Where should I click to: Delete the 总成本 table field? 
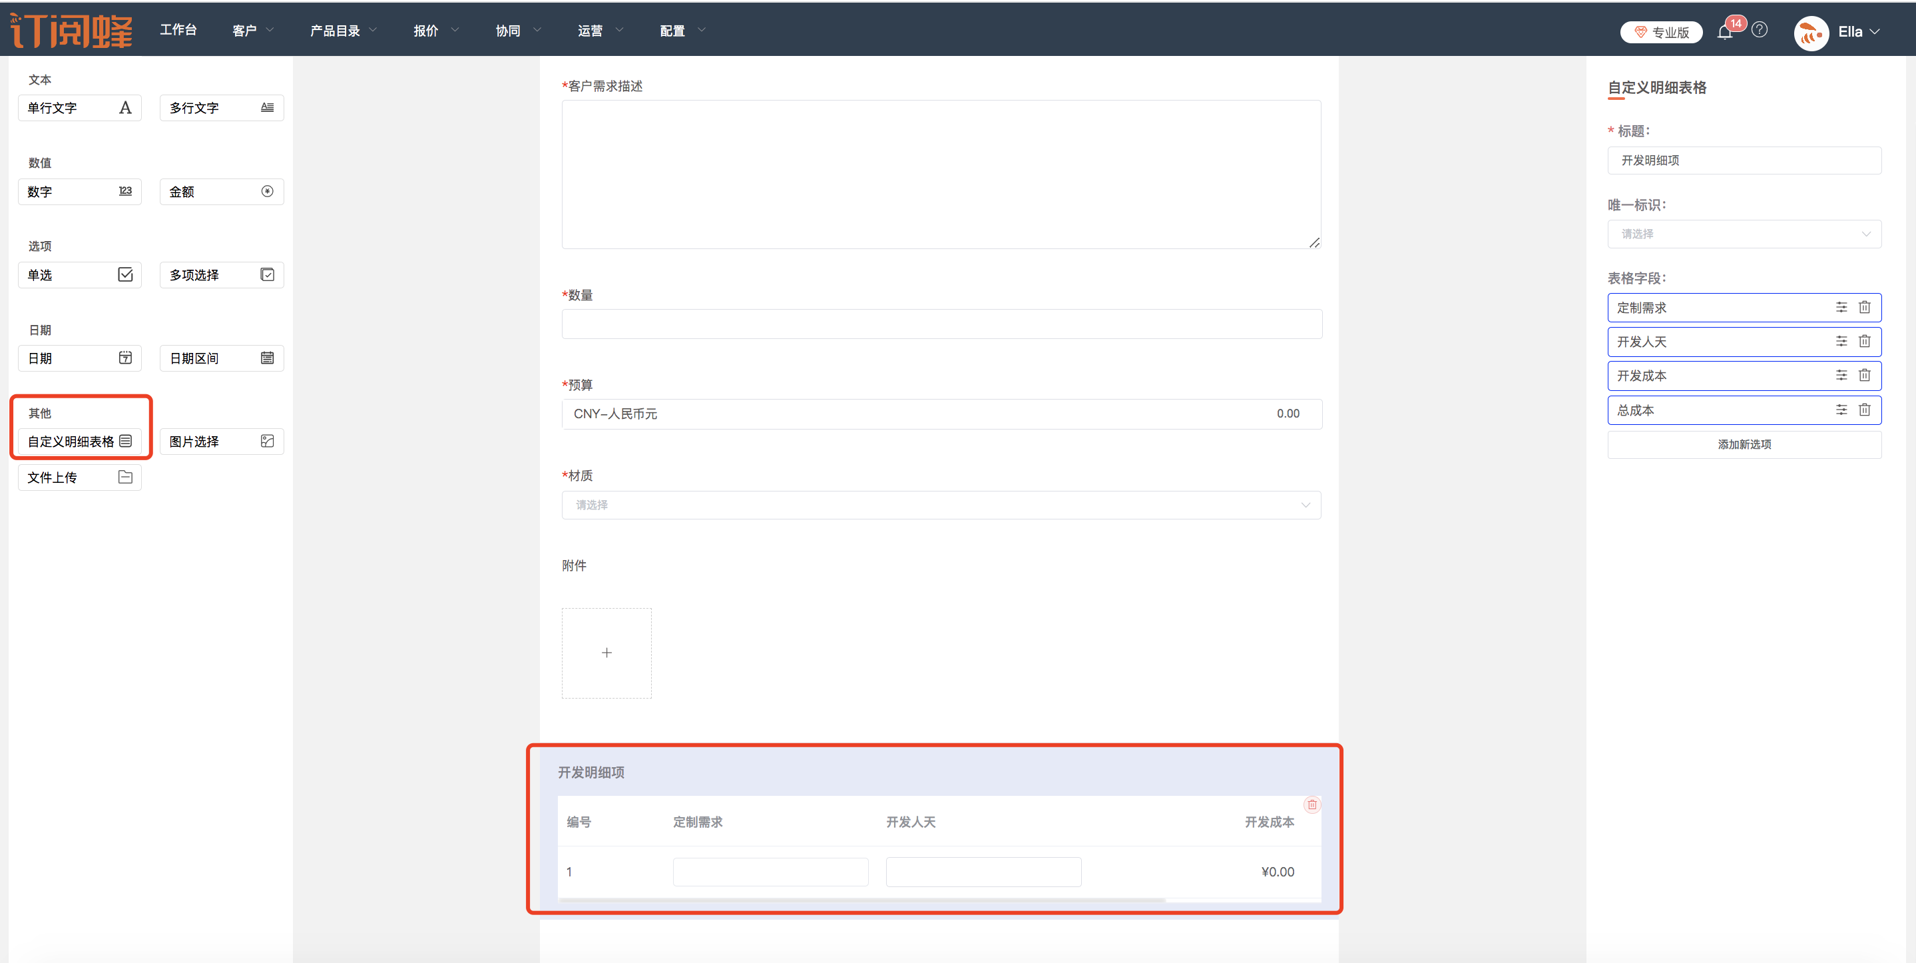1864,410
